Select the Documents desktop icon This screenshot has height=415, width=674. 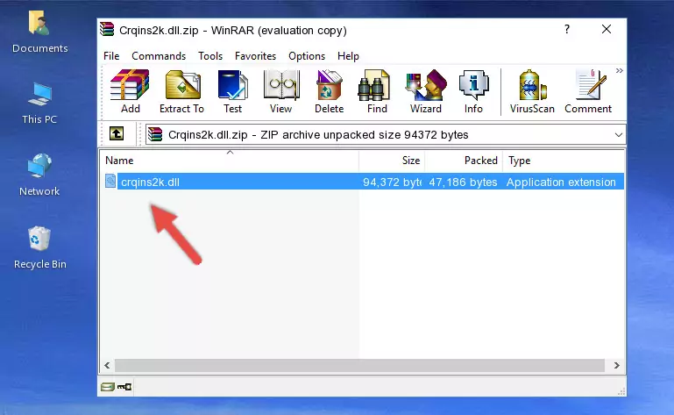click(x=39, y=32)
